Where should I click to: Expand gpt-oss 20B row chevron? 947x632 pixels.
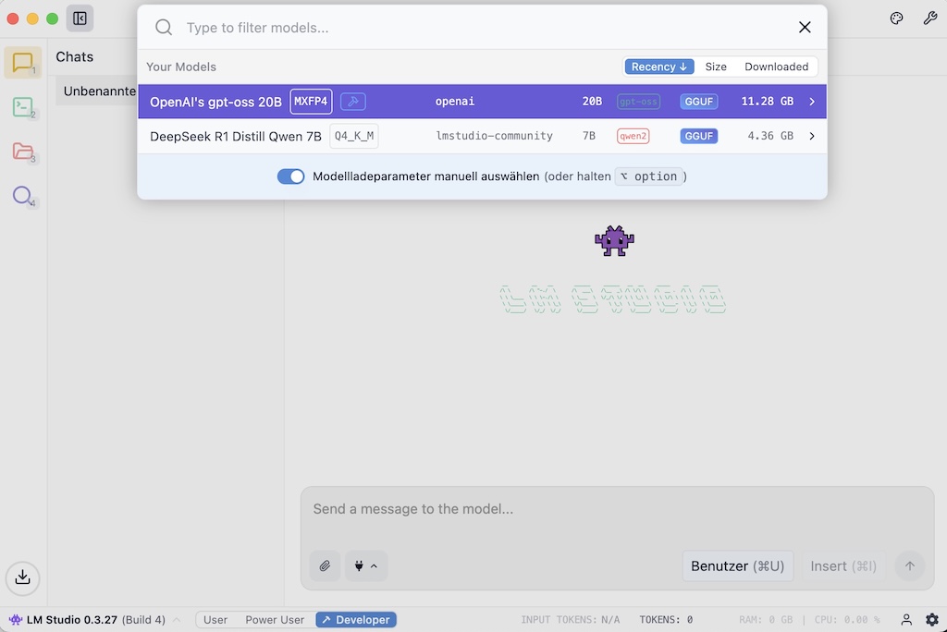click(x=812, y=102)
